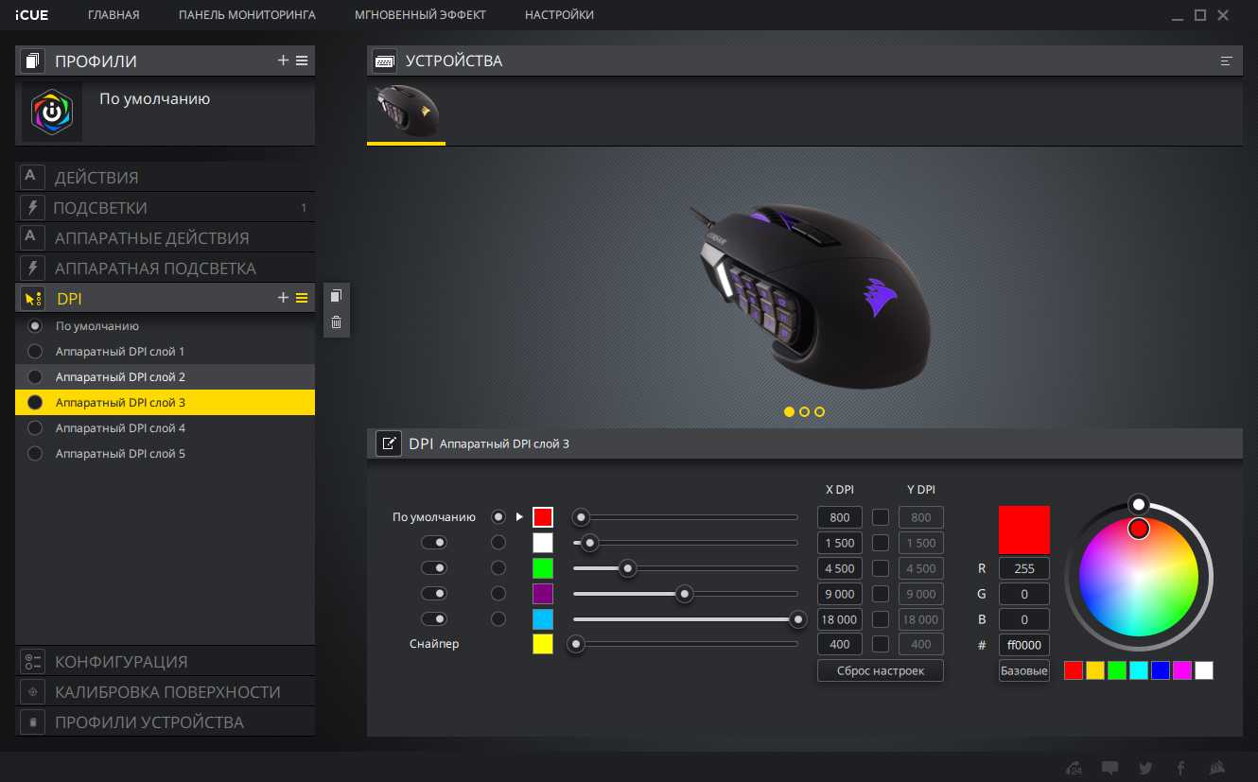Toggle the 1 500 DPI stage switch

[x=434, y=543]
